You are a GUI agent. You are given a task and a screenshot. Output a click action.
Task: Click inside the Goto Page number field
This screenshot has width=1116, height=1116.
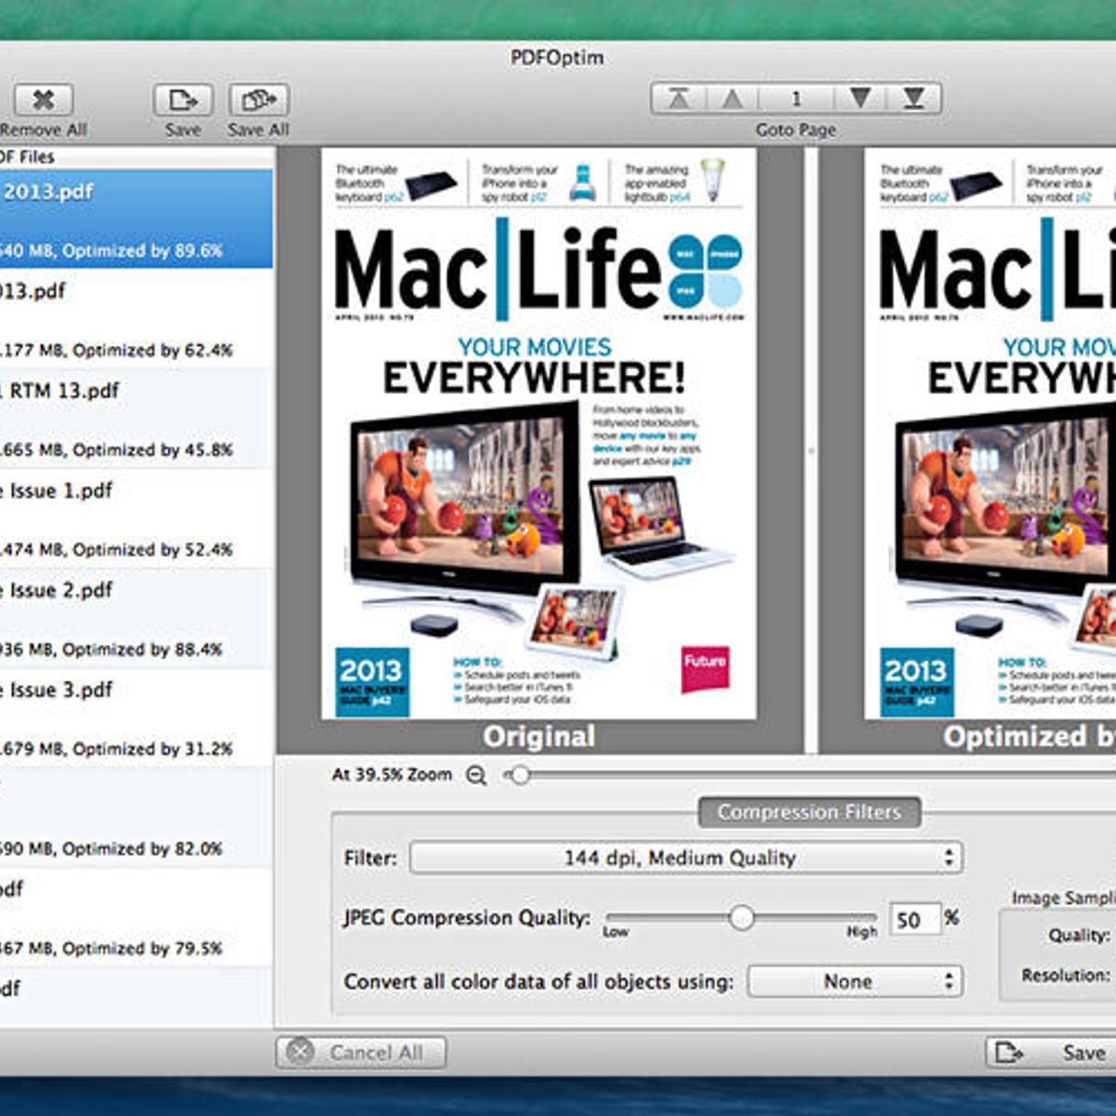[797, 97]
